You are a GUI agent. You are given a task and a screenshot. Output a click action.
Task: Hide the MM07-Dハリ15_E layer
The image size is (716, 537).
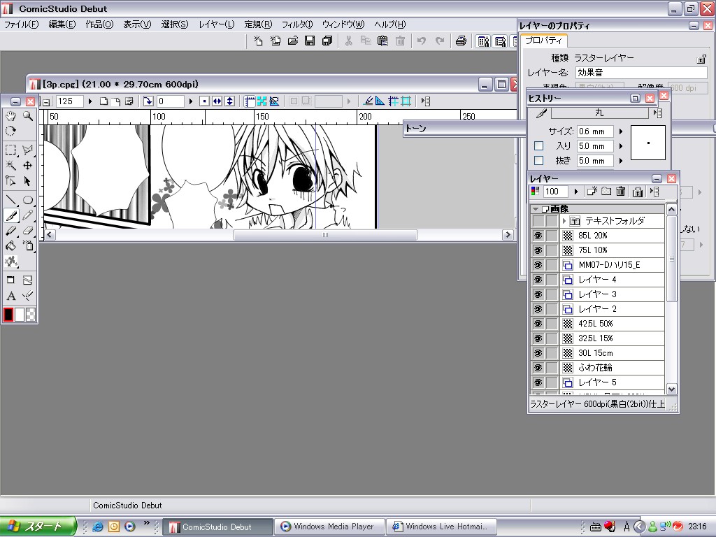pyautogui.click(x=538, y=265)
